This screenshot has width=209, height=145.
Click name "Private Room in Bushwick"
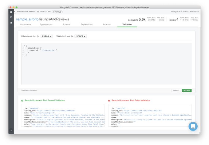[x=130, y=113]
